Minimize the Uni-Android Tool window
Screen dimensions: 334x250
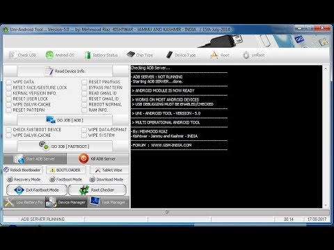299,28
